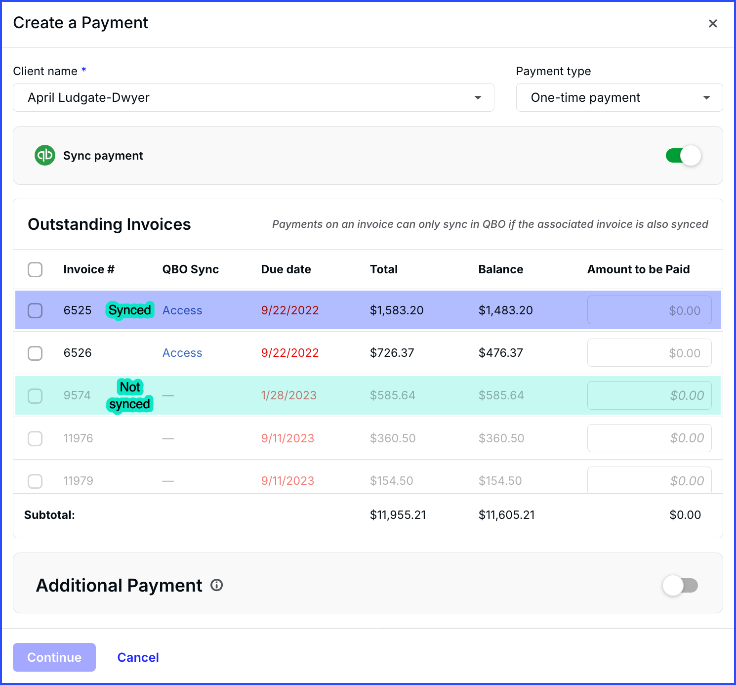
Task: Click the Sync payment label
Action: coord(103,156)
